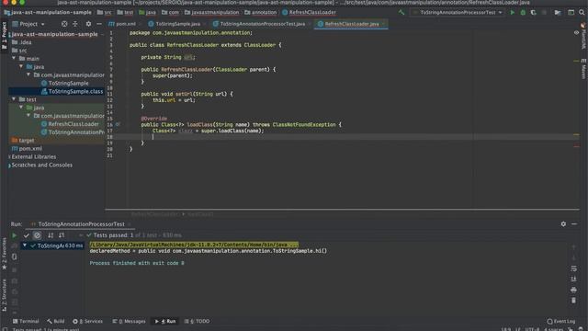Click the override gutter icon on line 16
This screenshot has width=588, height=331.
click(118, 124)
